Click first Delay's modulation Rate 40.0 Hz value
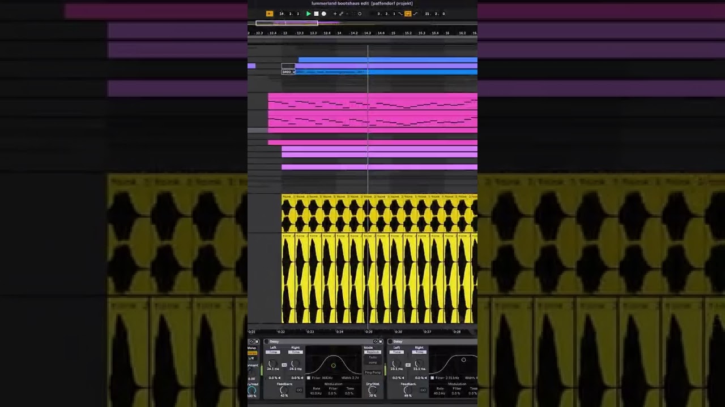The height and width of the screenshot is (407, 725). [x=315, y=393]
